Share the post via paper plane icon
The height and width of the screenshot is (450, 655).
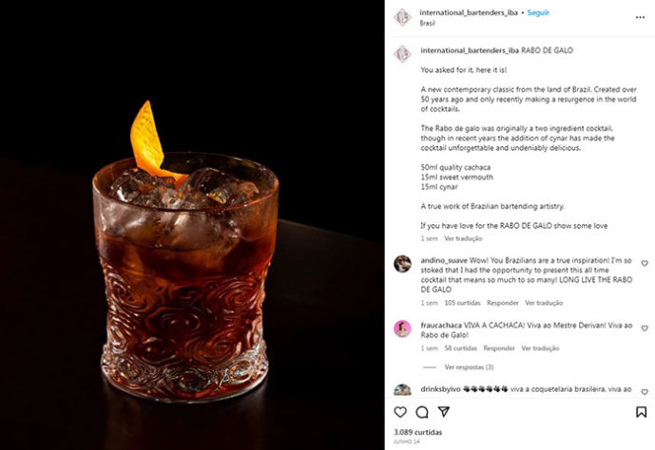click(x=444, y=412)
